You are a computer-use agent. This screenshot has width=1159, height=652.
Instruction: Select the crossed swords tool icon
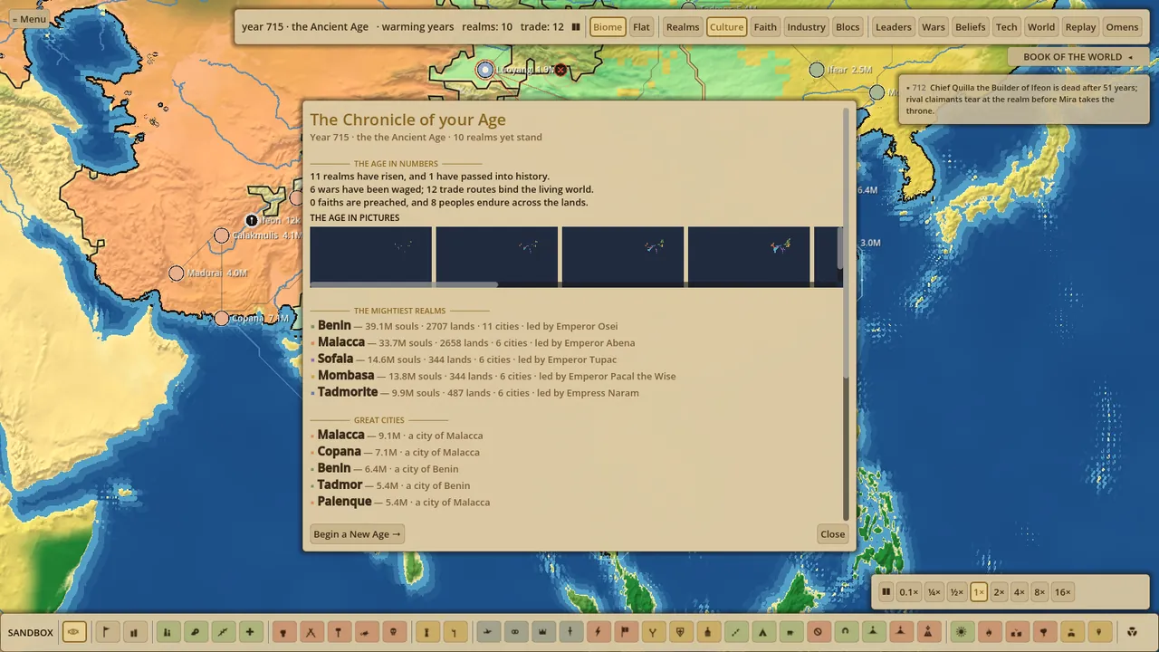(x=311, y=632)
